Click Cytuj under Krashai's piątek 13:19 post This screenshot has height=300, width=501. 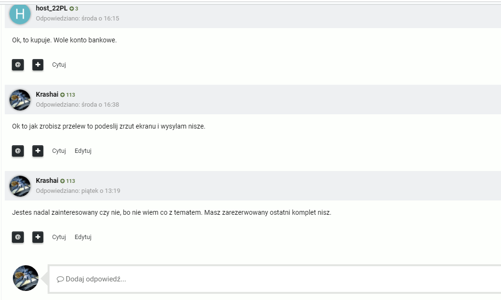coord(59,237)
